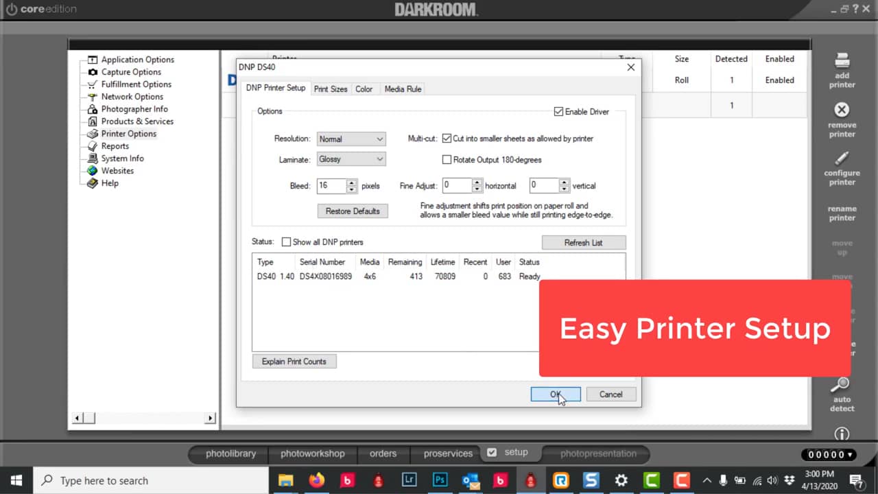This screenshot has width=878, height=494.
Task: Close the DNP DS40 dialog
Action: point(631,67)
